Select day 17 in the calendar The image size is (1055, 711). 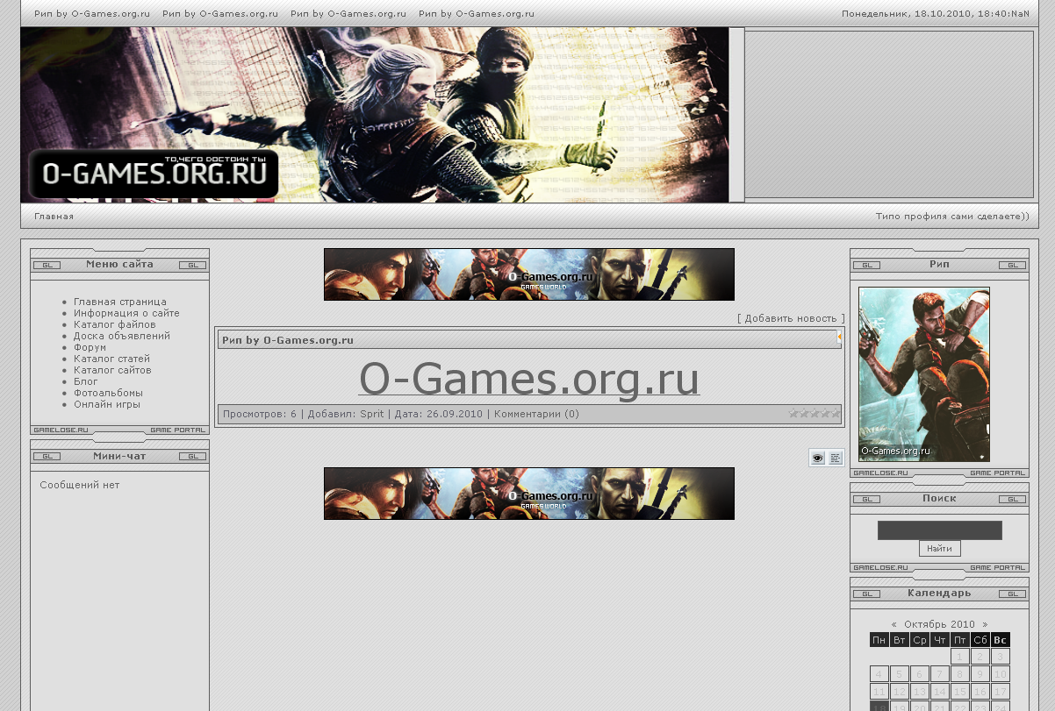click(1001, 692)
